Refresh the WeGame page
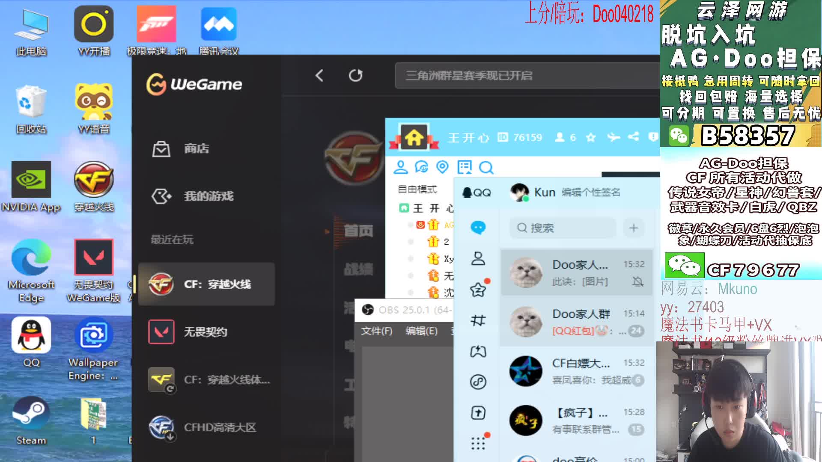 (x=355, y=76)
